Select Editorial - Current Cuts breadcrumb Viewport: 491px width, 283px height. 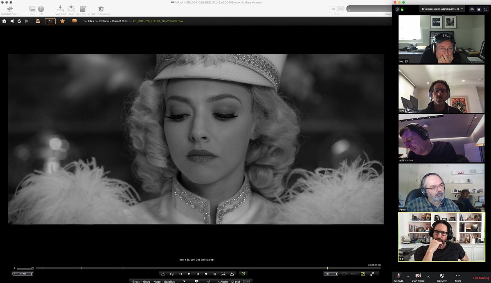(113, 21)
